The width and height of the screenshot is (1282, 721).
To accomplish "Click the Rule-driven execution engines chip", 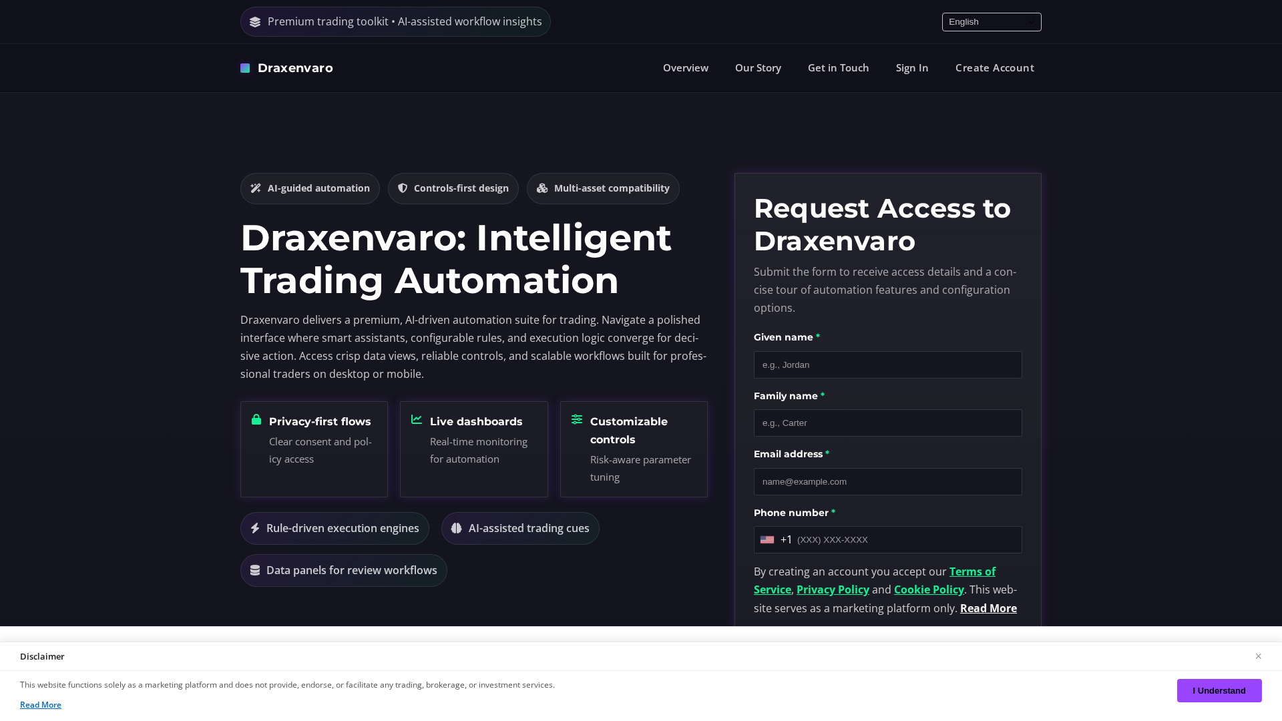I will [x=335, y=528].
